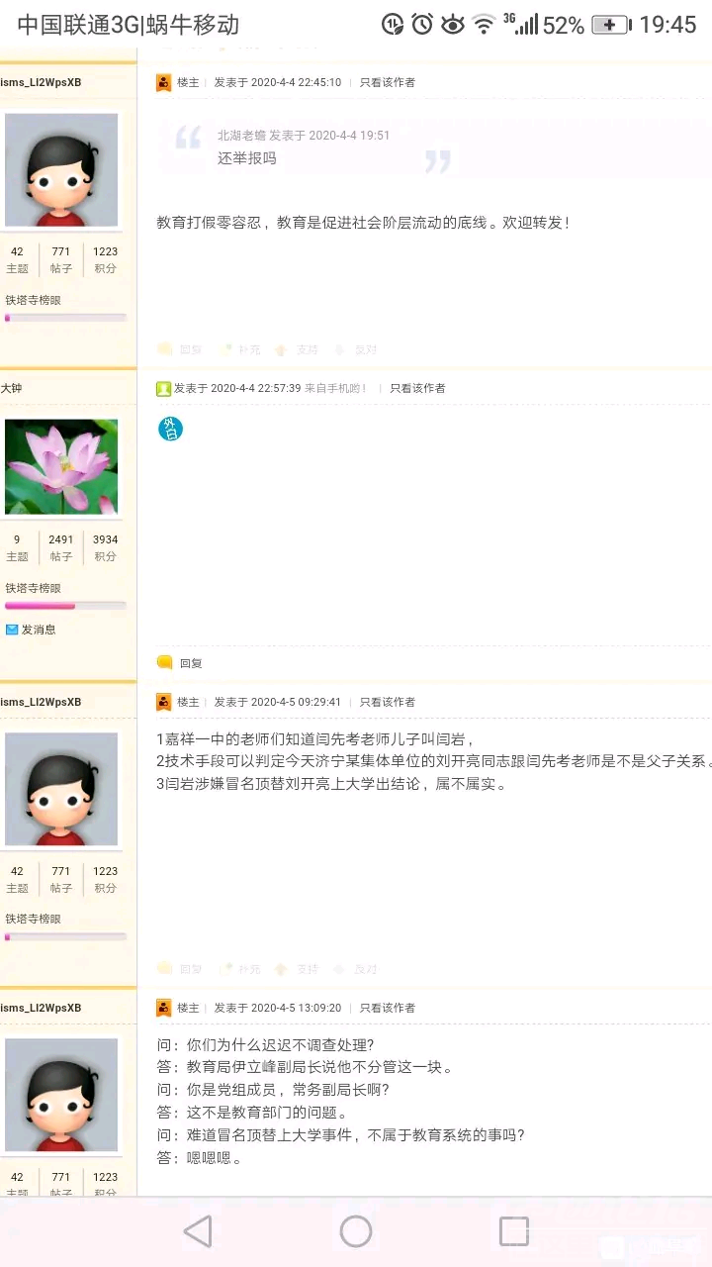This screenshot has height=1267, width=712.
Task: Click the 回复 speech bubble in 大钟's post
Action: [x=164, y=662]
